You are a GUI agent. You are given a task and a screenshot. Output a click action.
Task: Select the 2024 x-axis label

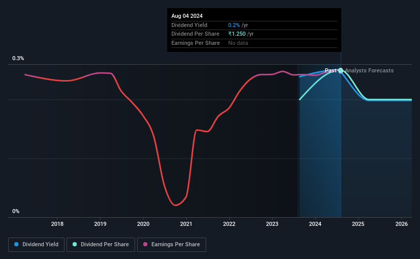(315, 224)
